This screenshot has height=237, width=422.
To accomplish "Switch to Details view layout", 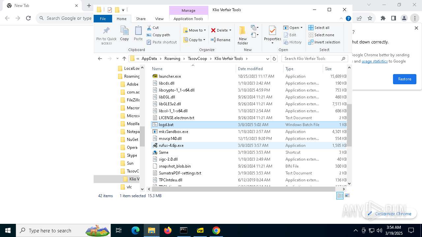I will point(340,196).
